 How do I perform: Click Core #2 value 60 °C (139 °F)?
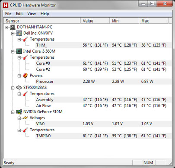(x=95, y=70)
